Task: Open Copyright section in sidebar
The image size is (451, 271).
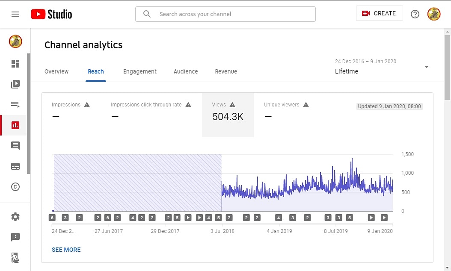Action: coord(15,187)
